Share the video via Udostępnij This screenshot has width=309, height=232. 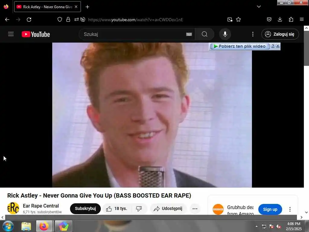(x=168, y=208)
